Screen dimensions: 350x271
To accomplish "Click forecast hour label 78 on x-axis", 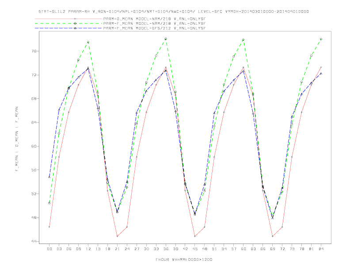I will (x=302, y=249).
